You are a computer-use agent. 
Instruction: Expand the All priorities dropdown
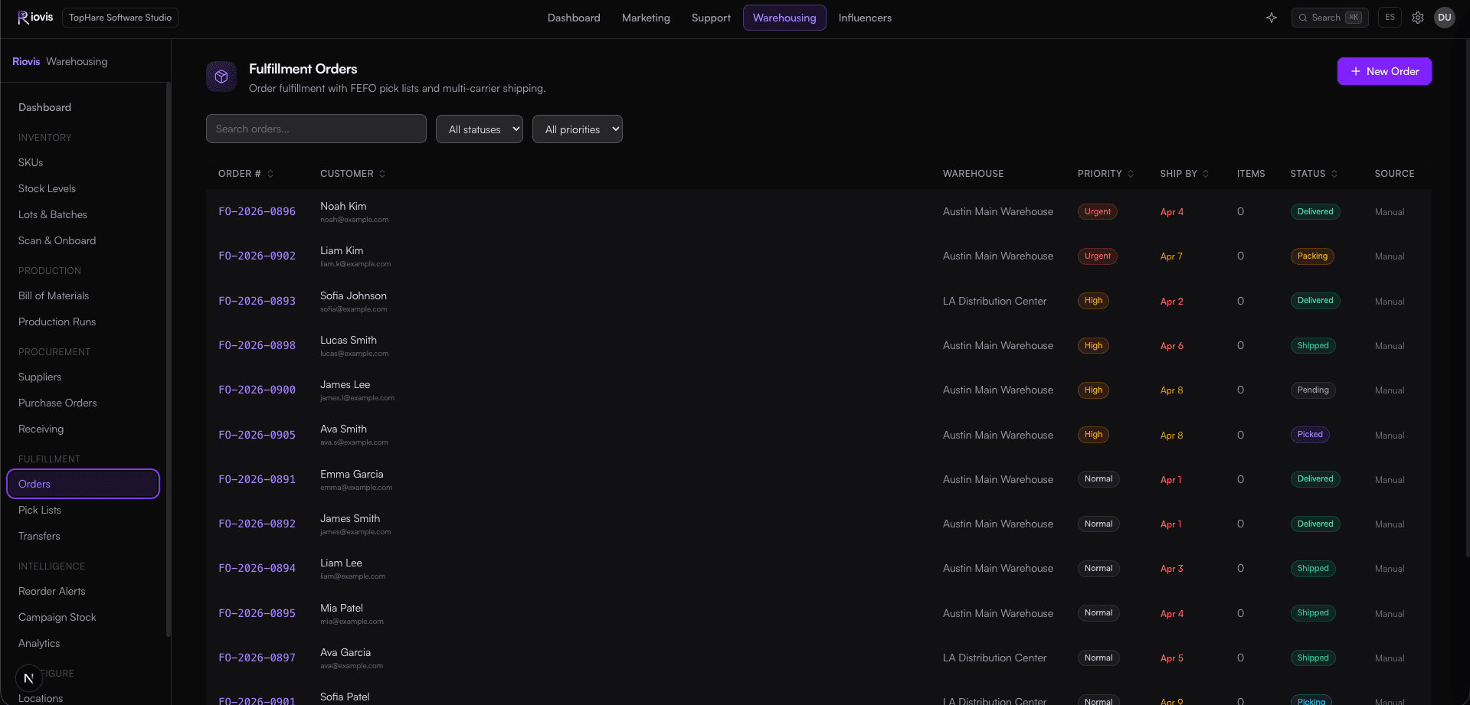[x=578, y=129]
